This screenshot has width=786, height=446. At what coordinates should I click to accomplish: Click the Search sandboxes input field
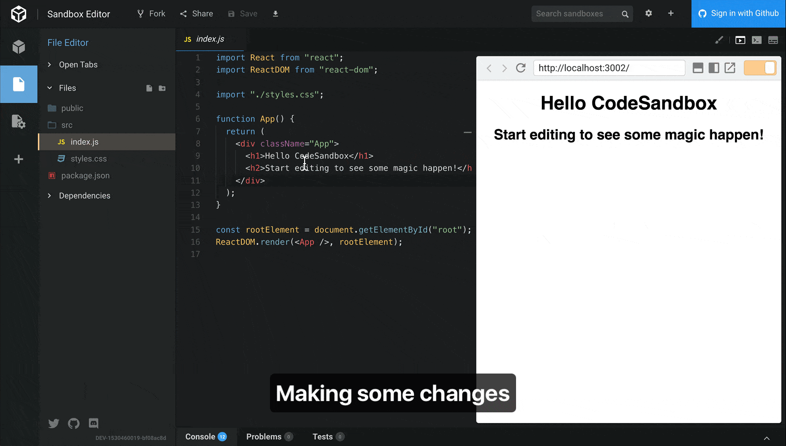(576, 14)
